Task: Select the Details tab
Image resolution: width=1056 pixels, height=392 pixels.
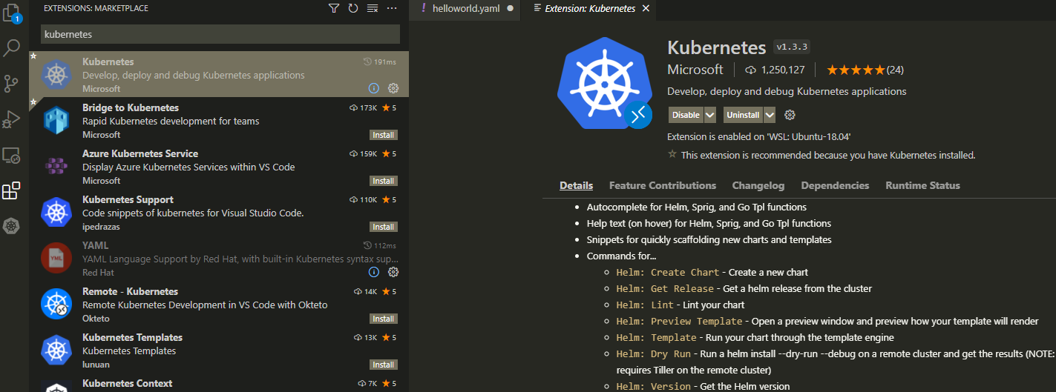Action: 576,185
